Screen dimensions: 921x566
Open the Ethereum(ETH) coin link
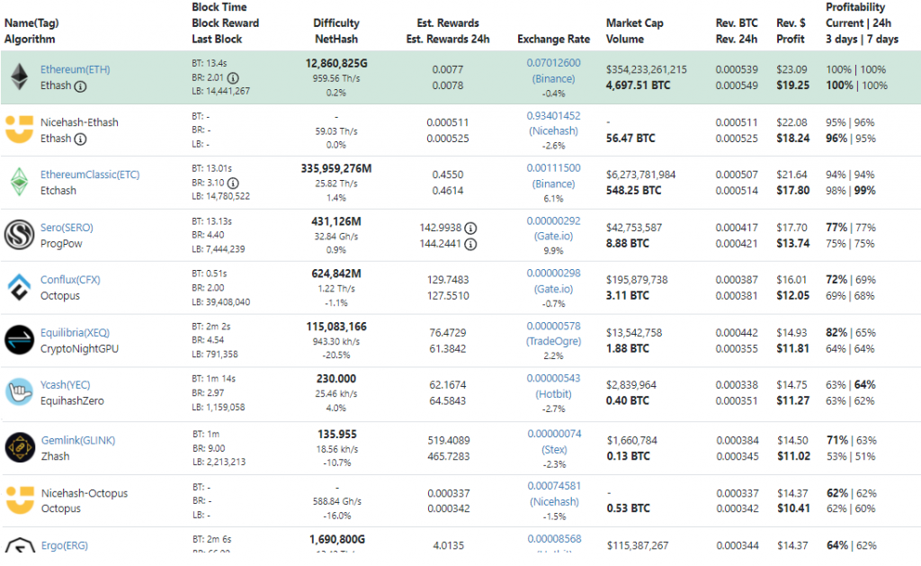[76, 69]
